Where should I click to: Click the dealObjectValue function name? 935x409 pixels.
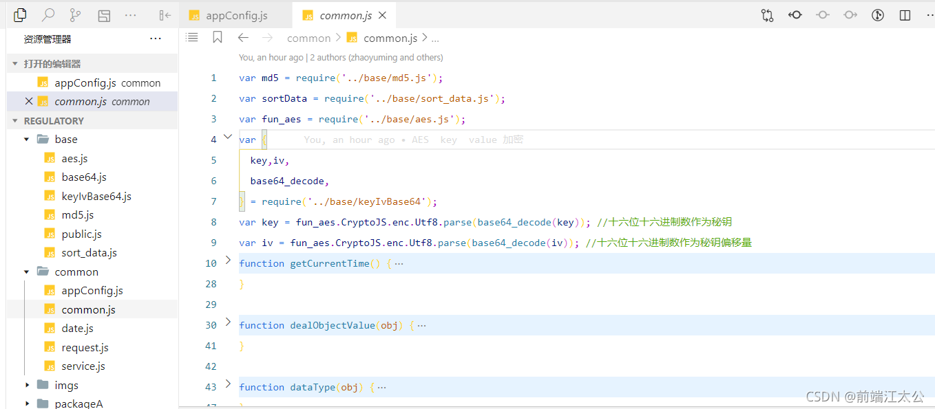tap(333, 325)
